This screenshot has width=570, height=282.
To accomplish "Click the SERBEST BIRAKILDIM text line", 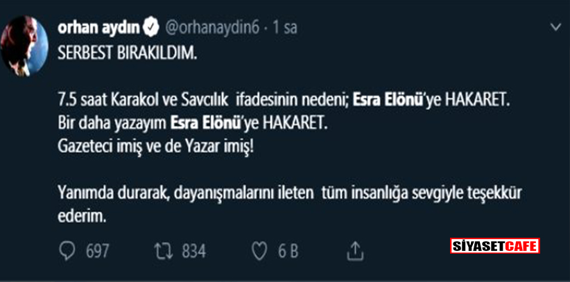I will coord(128,54).
